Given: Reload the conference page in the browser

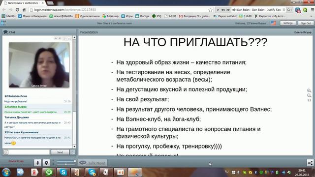Looking at the screenshot, I should pos(17,10).
